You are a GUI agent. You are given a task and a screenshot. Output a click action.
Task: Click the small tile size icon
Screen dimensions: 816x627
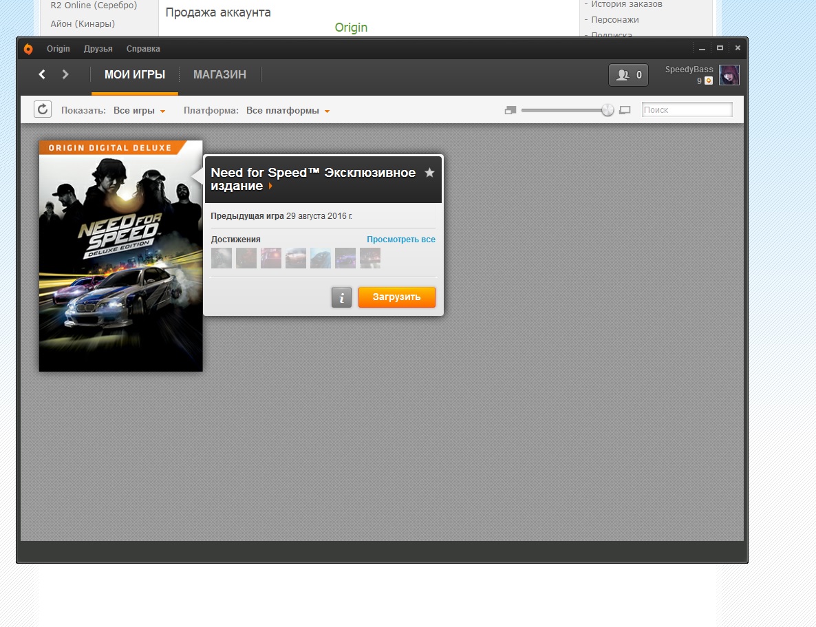[510, 110]
